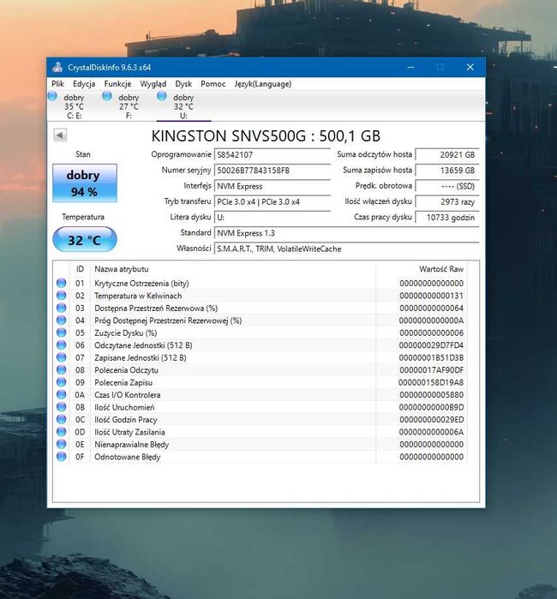Click Czas pracy dysku value 10733 godzin
Screen dimensions: 557x599
click(447, 218)
